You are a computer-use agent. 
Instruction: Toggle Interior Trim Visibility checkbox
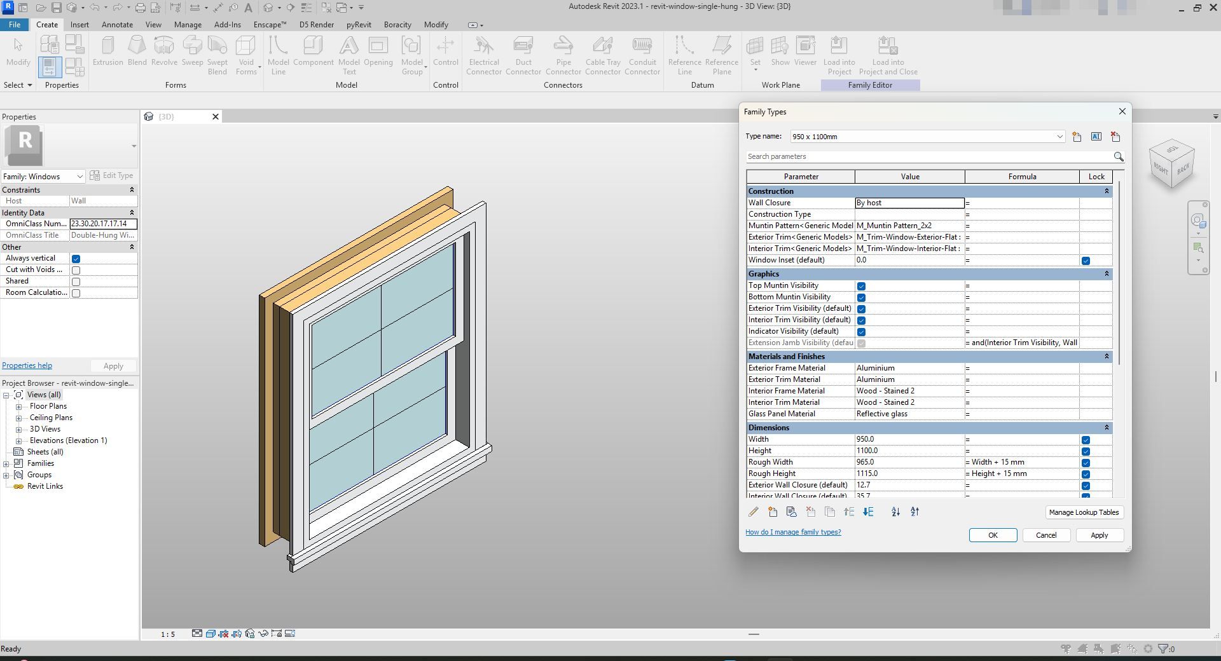861,320
